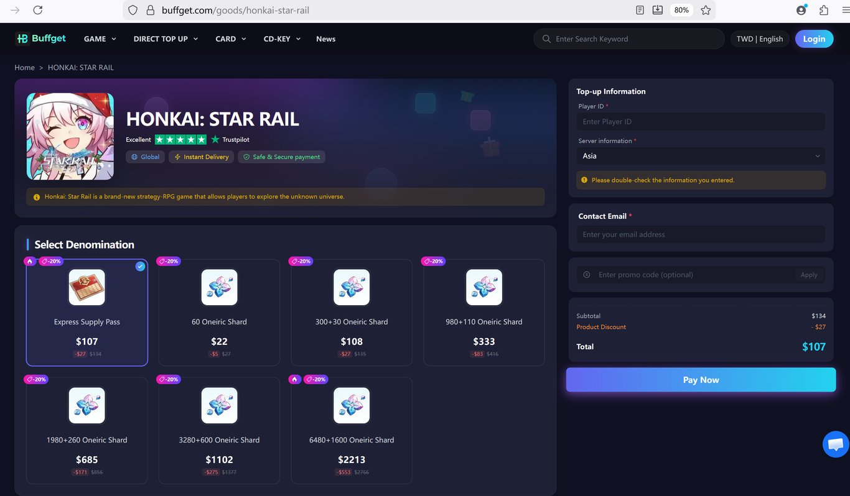The image size is (850, 496).
Task: Focus the Enter Search Keyword box
Action: (628, 39)
